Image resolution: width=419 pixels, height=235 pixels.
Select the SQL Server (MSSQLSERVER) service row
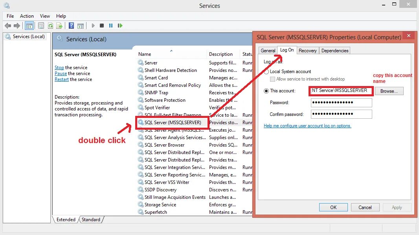coord(173,122)
